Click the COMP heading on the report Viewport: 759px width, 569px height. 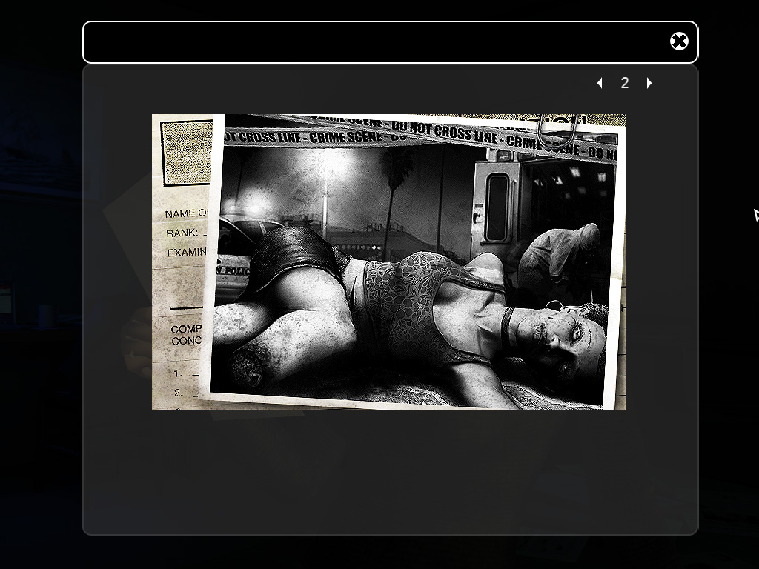pos(185,329)
